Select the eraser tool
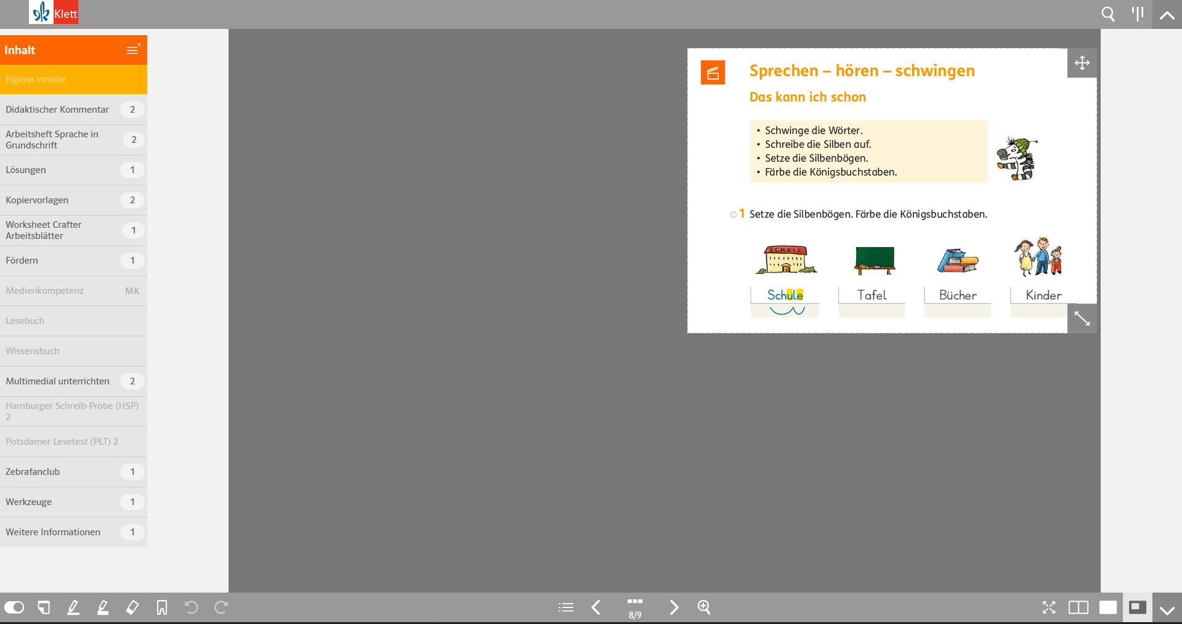The image size is (1182, 624). pyautogui.click(x=132, y=607)
